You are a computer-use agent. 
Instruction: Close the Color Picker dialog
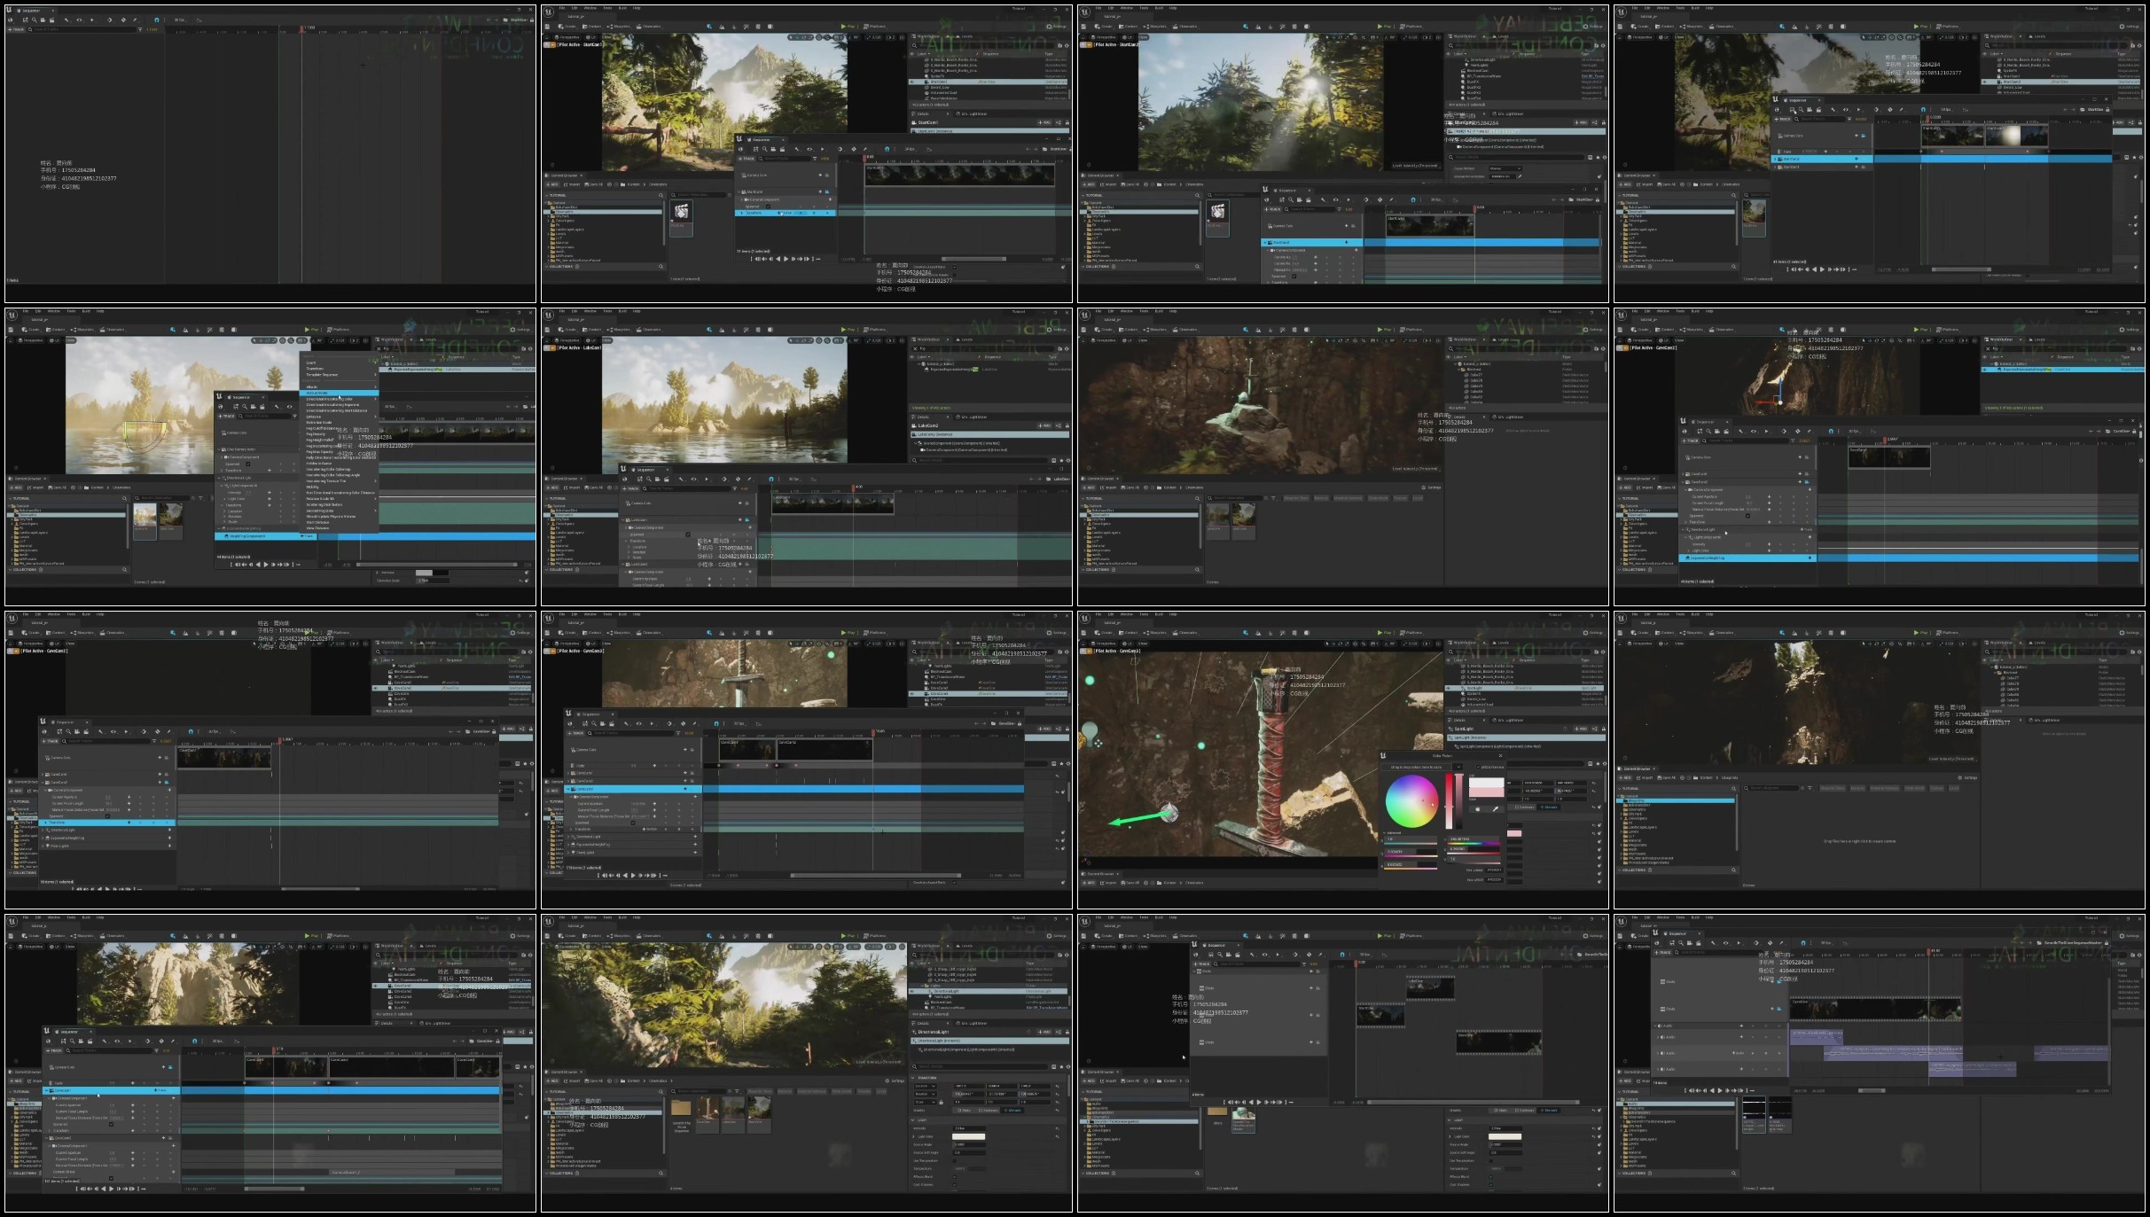[1500, 755]
